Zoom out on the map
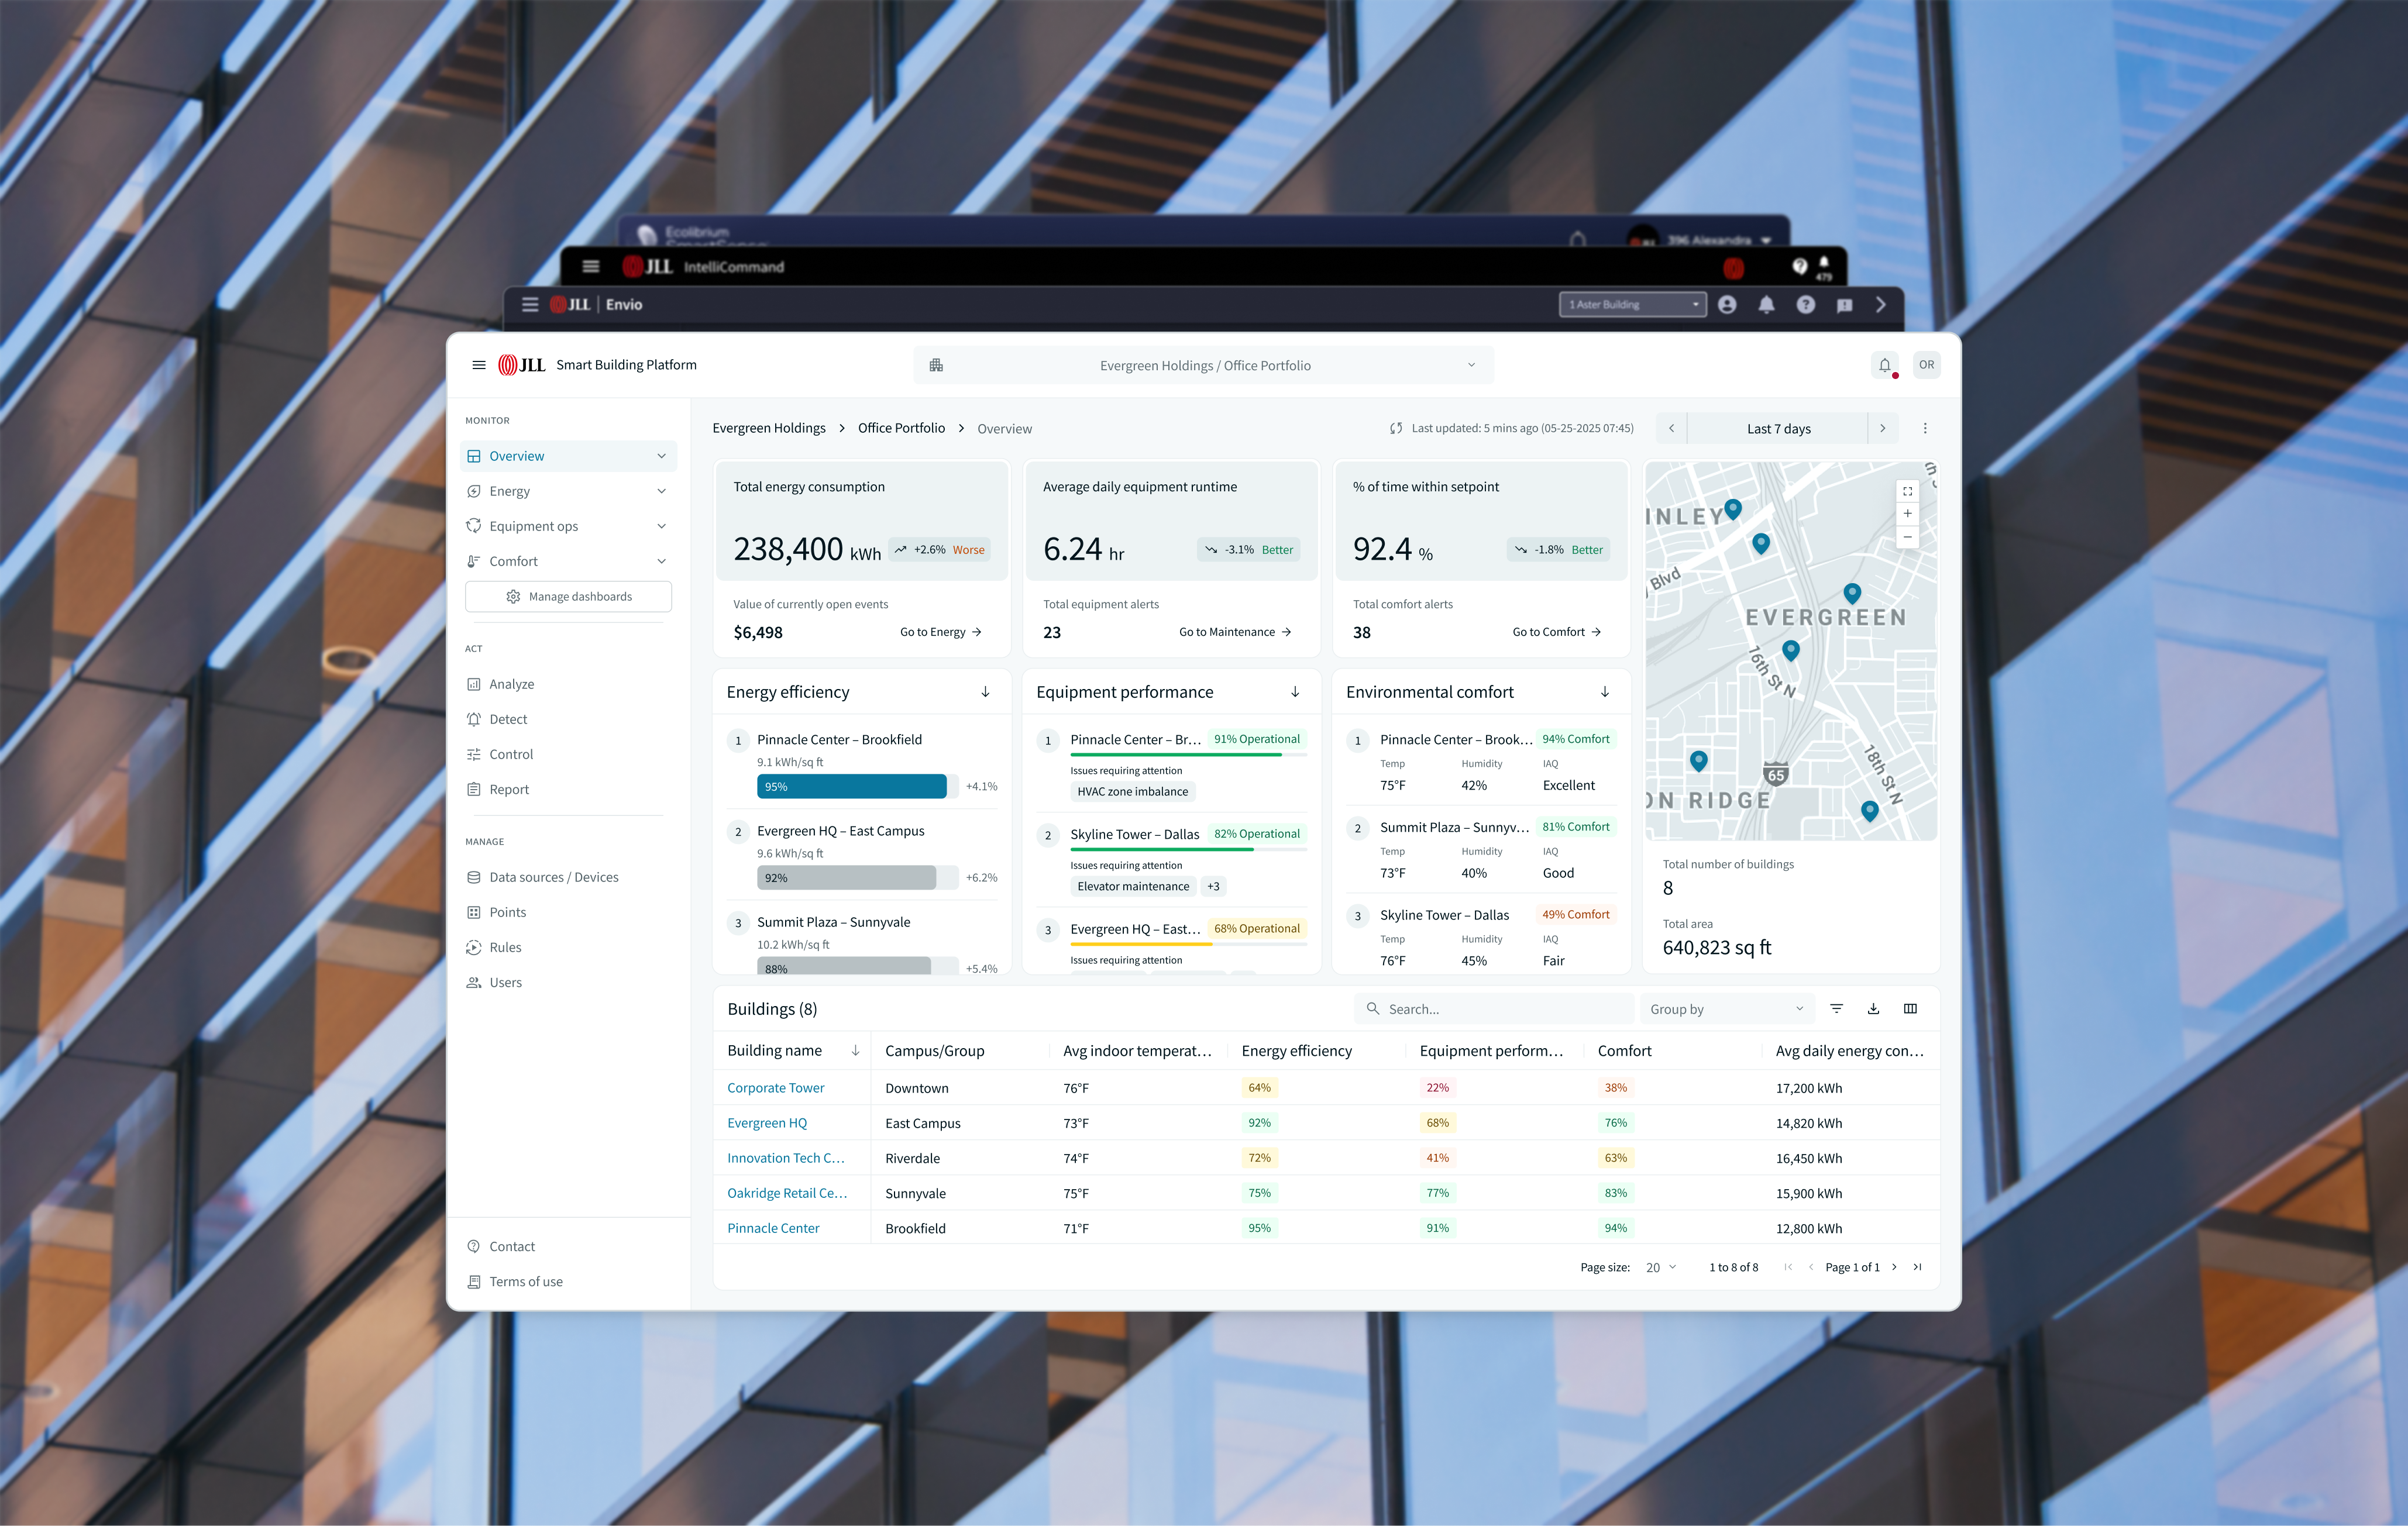Viewport: 2408px width, 1526px height. (1907, 537)
